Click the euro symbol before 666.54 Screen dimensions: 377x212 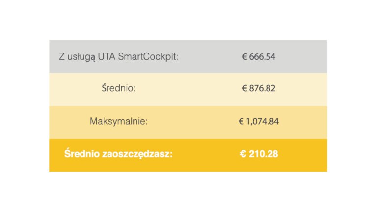(244, 57)
